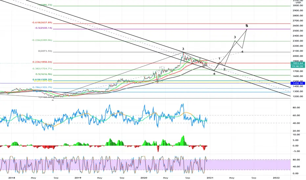Select projected wave label 5 at chart top
Viewport: 306px width, 180px height.
[247, 26]
